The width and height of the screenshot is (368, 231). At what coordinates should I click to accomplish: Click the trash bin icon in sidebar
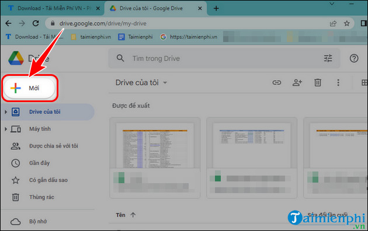[x=16, y=197]
